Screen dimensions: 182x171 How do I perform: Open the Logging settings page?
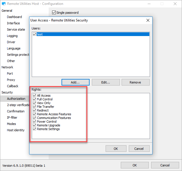coord(12,36)
